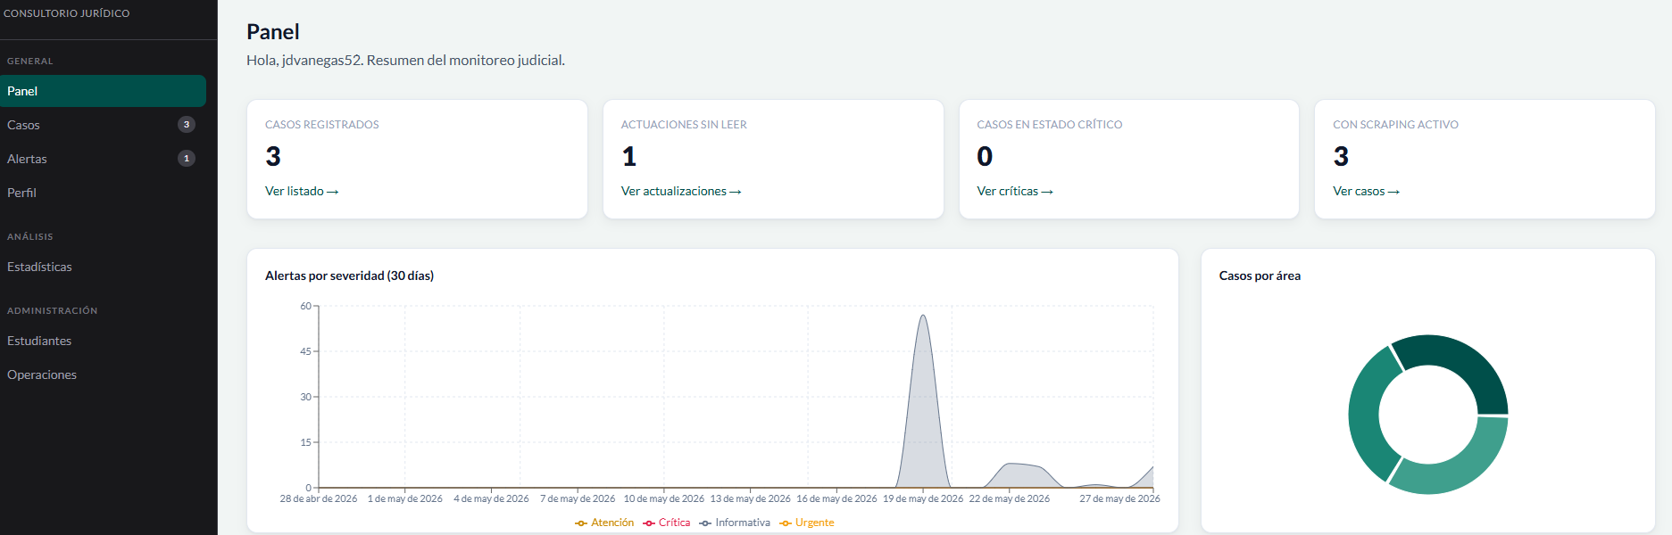The width and height of the screenshot is (1672, 535).
Task: Click the Panel page heading
Action: (x=273, y=32)
